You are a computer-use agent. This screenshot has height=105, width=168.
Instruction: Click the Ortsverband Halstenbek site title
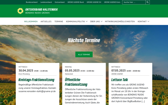pyautogui.click(x=41, y=10)
